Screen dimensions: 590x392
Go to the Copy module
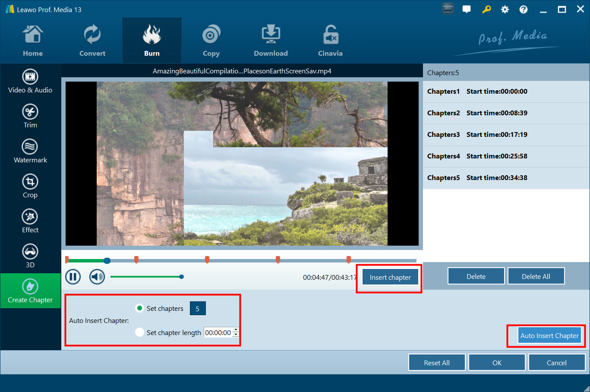(x=211, y=41)
